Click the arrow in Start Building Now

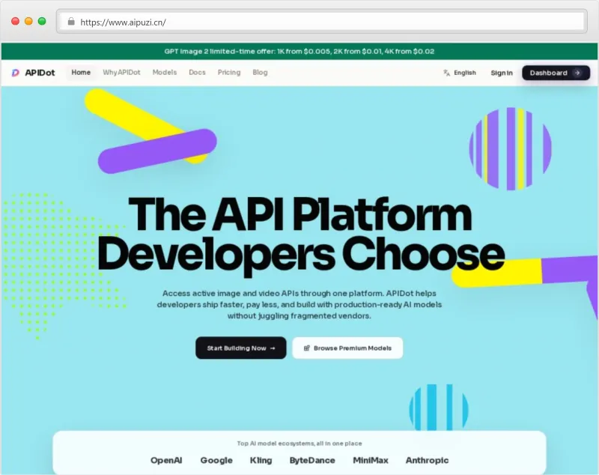(273, 348)
